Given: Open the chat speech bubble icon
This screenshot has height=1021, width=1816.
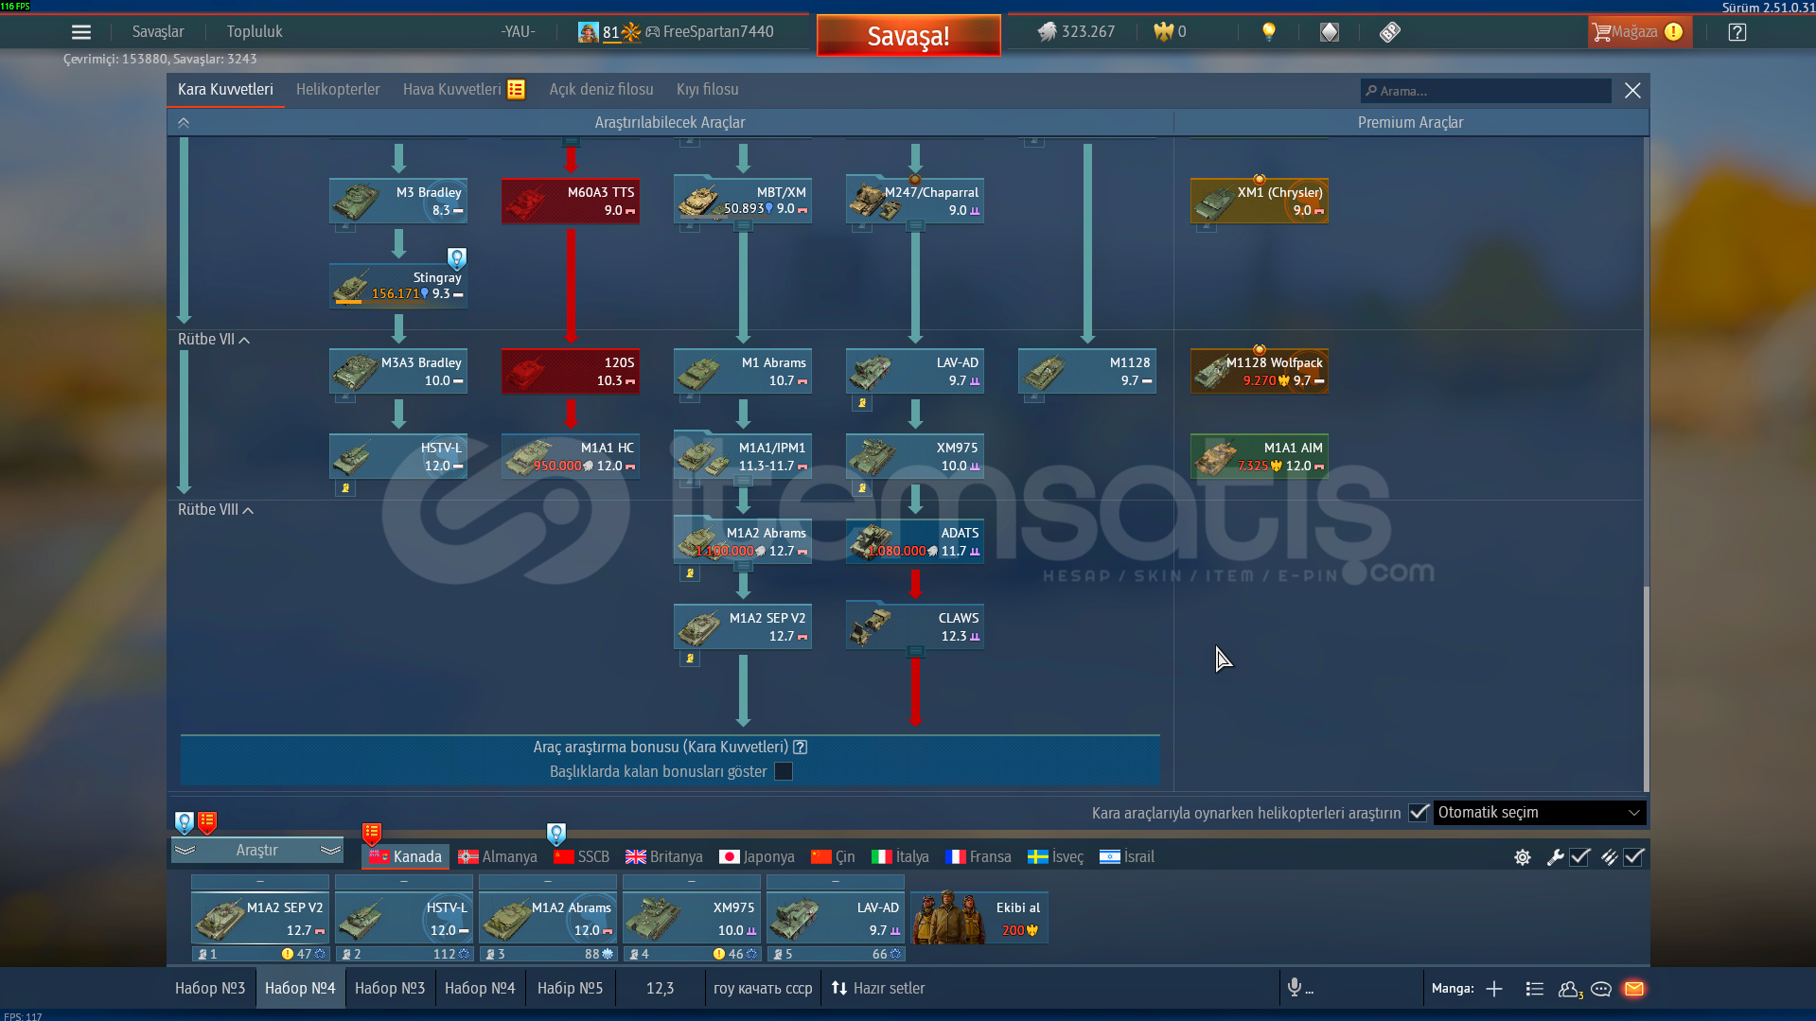Looking at the screenshot, I should (1601, 989).
